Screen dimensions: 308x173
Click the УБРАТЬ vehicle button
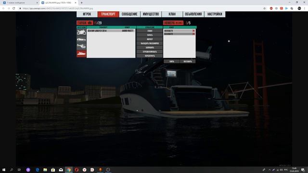pos(150,35)
